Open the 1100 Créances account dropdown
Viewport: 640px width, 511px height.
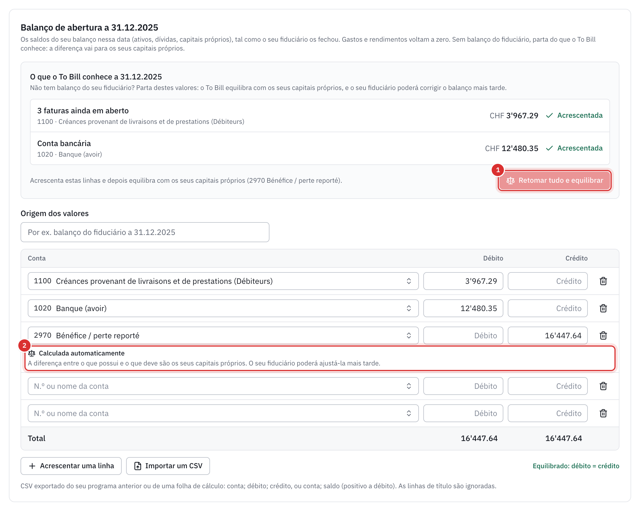223,281
